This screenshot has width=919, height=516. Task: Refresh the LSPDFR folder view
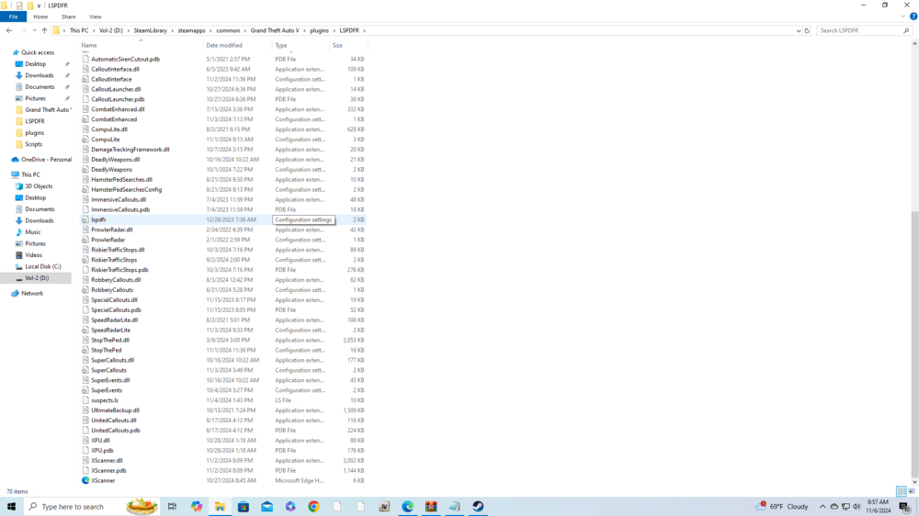tap(807, 30)
